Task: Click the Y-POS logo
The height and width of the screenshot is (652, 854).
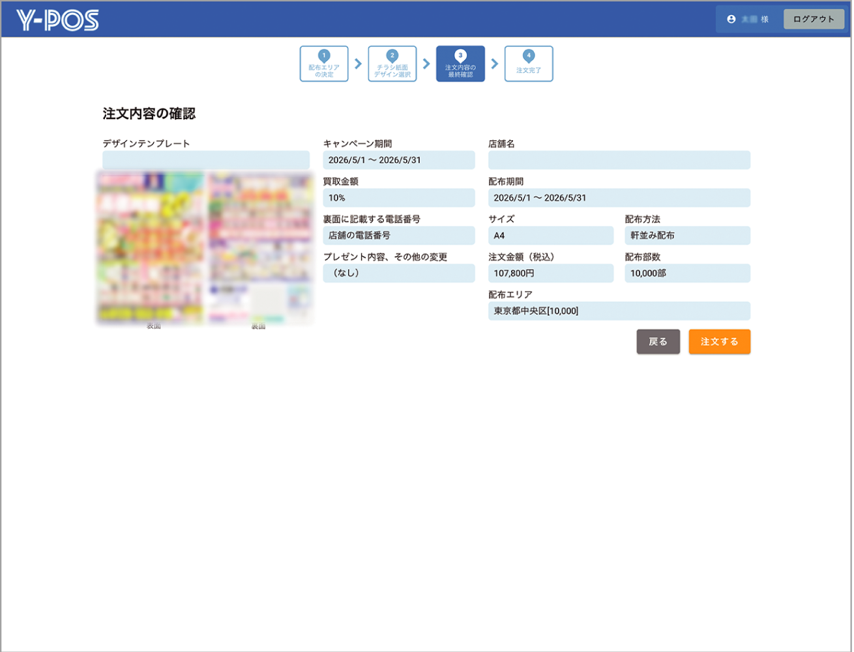Action: pos(57,20)
